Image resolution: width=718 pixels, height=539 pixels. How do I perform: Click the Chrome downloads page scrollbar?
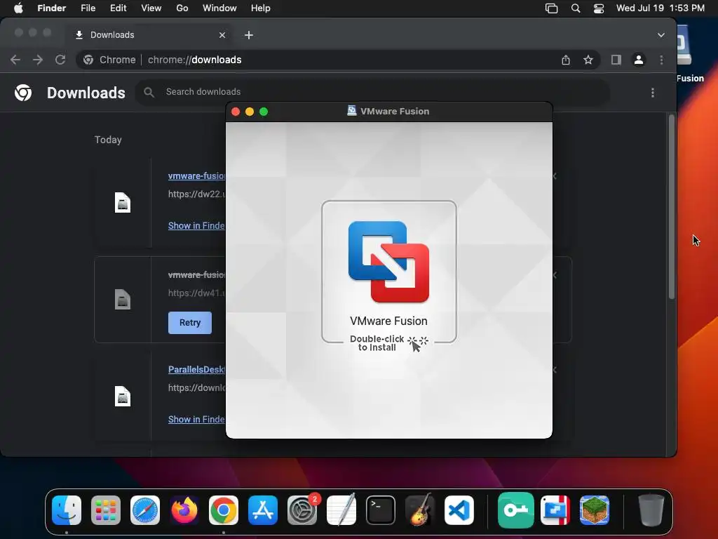tap(672, 207)
